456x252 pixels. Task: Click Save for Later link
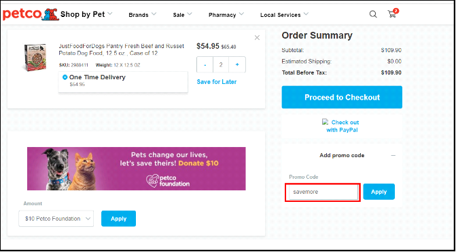point(217,82)
